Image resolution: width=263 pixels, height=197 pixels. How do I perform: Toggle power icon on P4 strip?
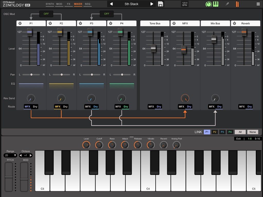click(x=110, y=23)
